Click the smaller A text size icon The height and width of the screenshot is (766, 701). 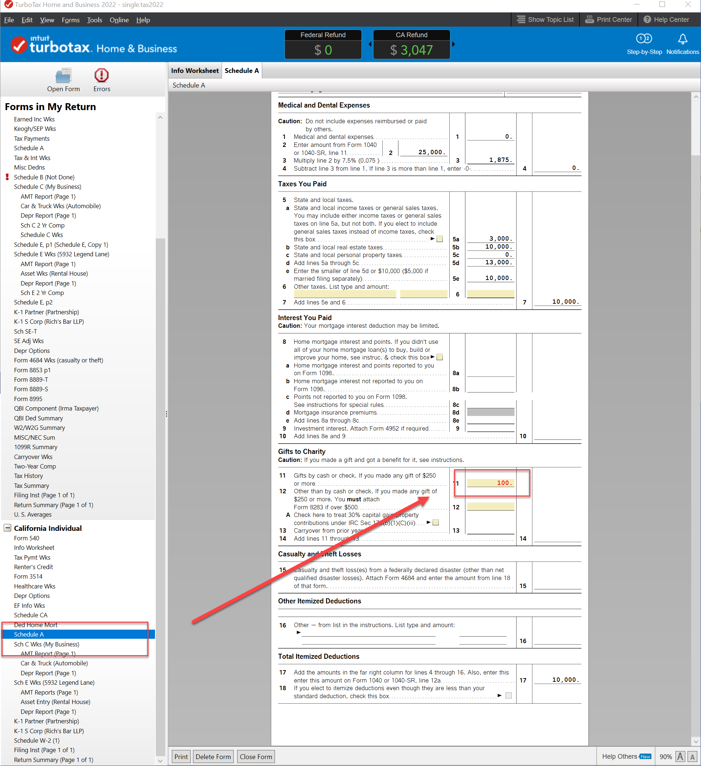(x=692, y=757)
